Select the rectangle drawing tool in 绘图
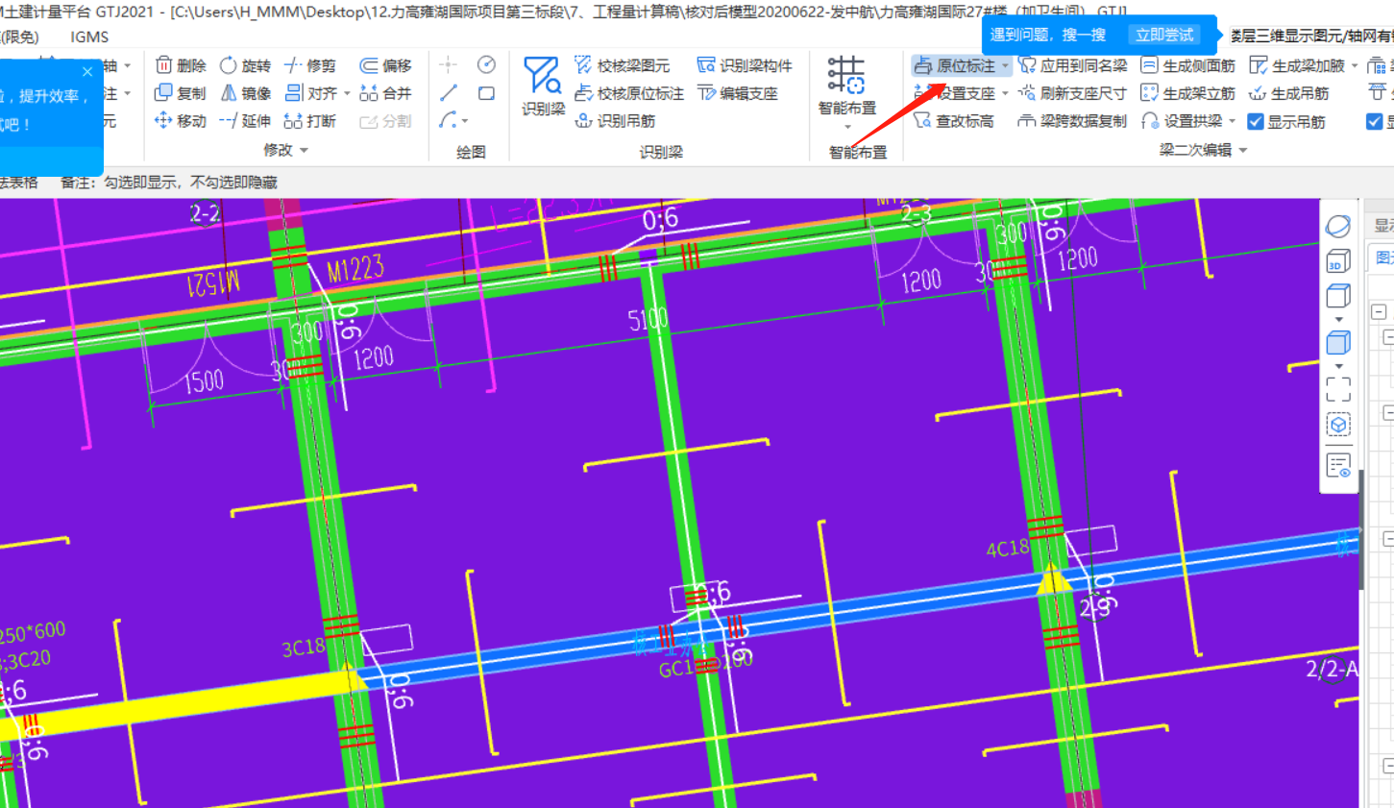The image size is (1394, 808). coord(486,93)
